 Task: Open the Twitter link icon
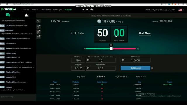pos(87,10)
